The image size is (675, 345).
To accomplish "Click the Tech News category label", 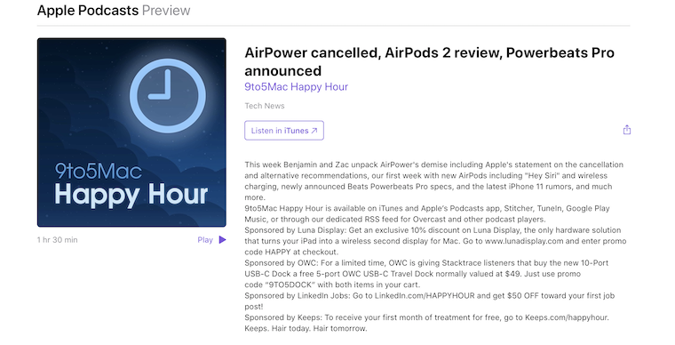I will (265, 106).
